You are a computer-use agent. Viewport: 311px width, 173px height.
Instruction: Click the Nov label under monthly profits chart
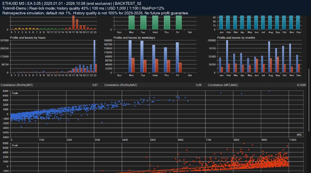click(292, 75)
